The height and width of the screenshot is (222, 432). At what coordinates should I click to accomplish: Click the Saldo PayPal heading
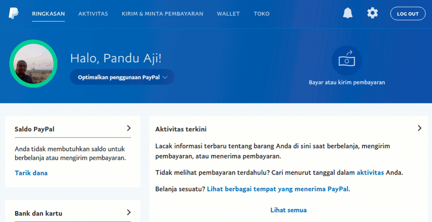pos(35,129)
